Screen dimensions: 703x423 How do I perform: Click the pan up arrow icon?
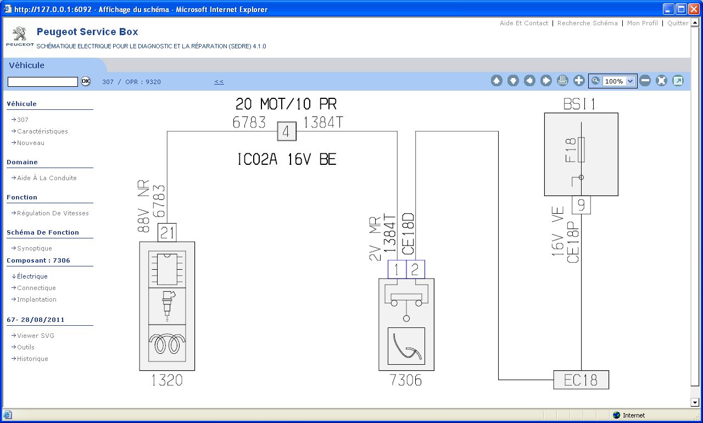click(496, 81)
